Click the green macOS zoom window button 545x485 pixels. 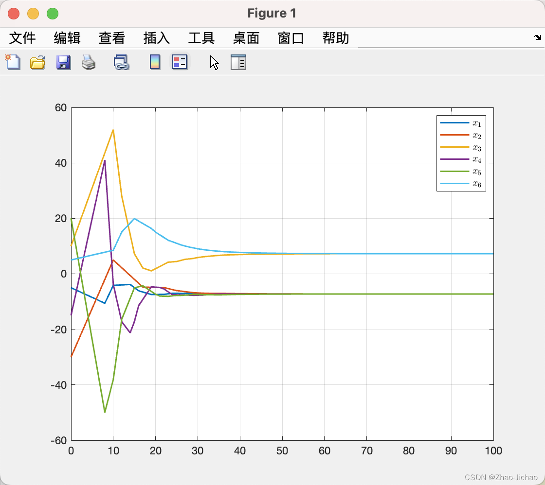pos(53,14)
